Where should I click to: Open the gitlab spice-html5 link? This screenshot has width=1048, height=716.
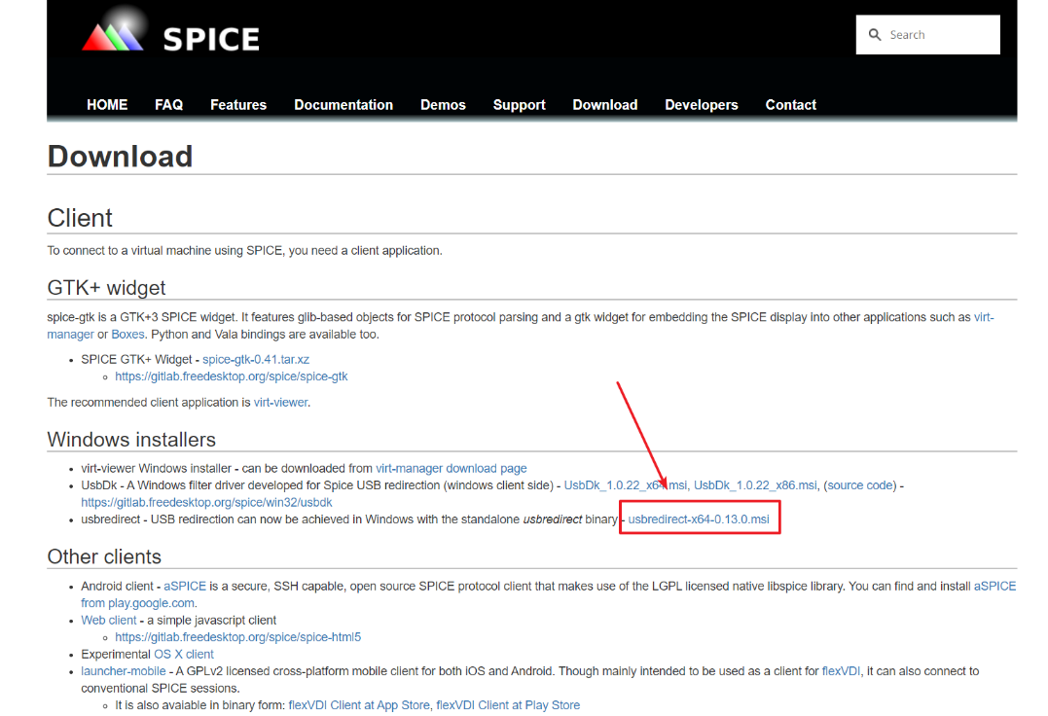[238, 637]
